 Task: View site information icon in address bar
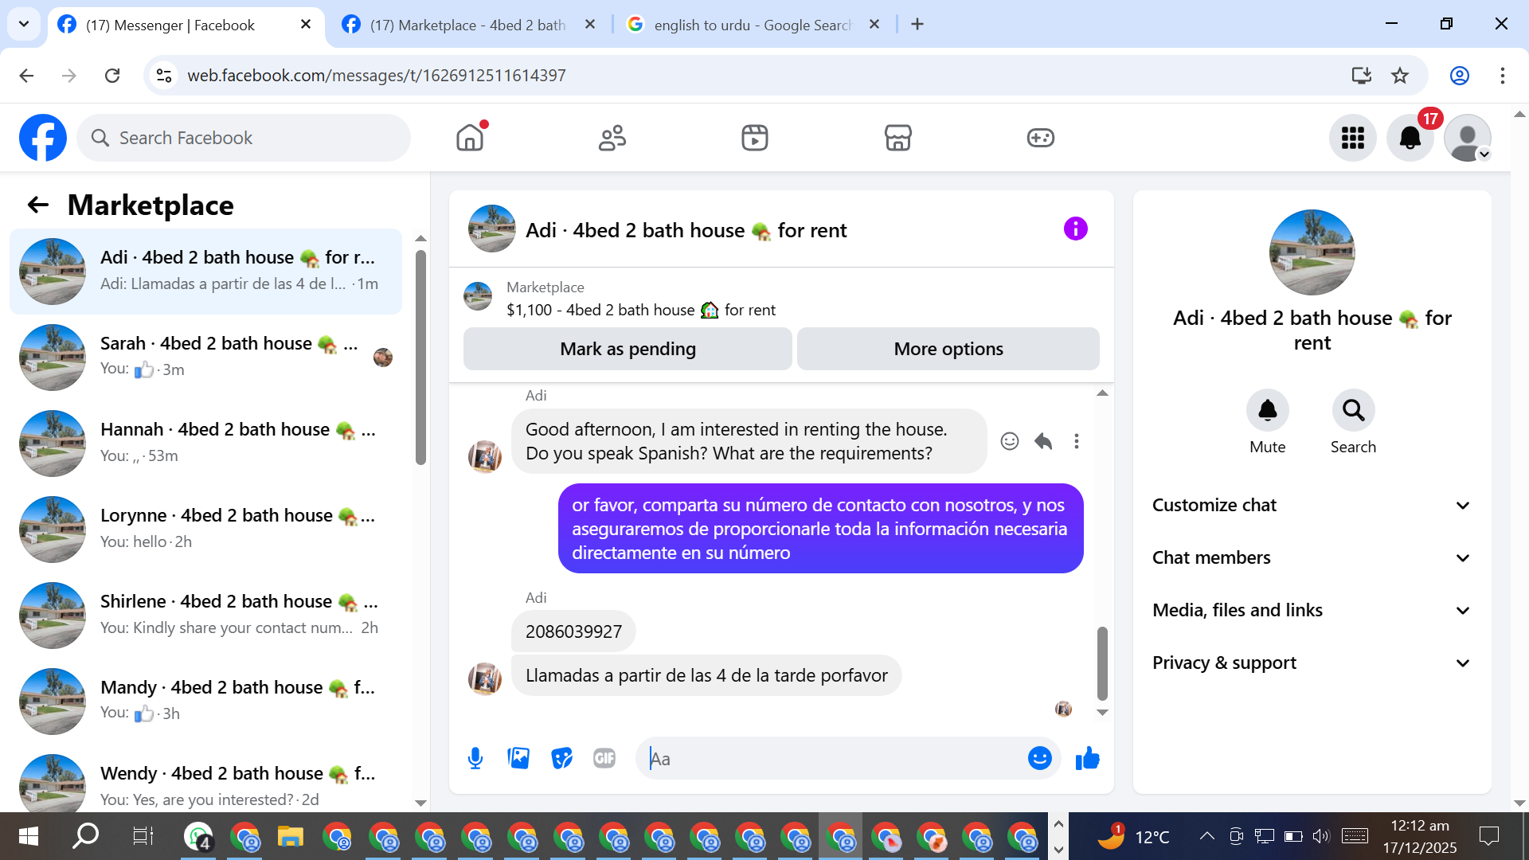[164, 76]
